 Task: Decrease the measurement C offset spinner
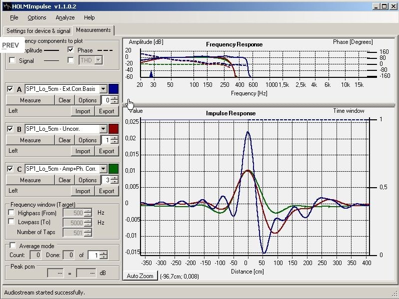[x=115, y=182]
